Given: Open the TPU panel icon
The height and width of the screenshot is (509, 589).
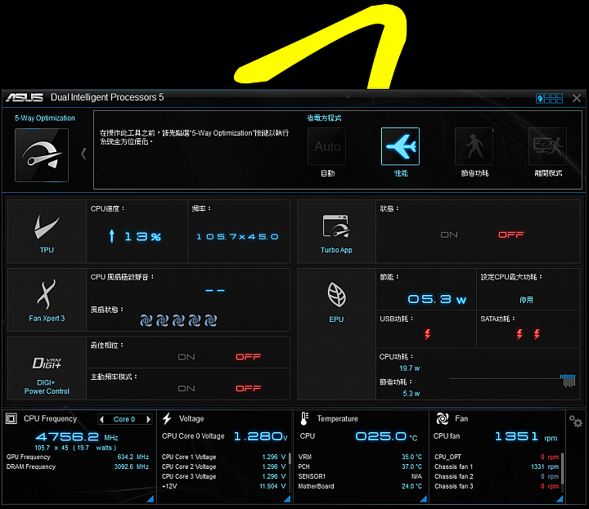Looking at the screenshot, I should [x=47, y=227].
